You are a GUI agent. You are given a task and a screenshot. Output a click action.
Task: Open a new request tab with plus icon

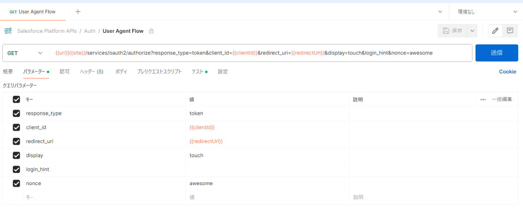point(78,12)
